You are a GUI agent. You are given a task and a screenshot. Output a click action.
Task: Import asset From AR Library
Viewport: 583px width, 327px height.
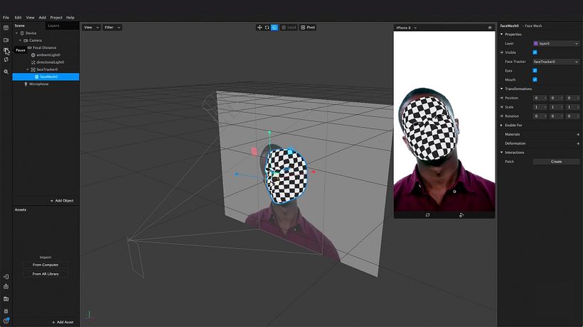[46, 274]
